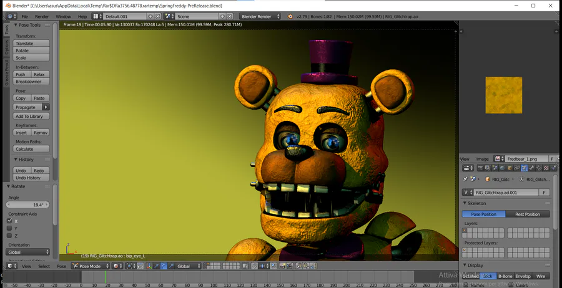Switch skeleton to Pose Position
This screenshot has width=562, height=288.
483,214
